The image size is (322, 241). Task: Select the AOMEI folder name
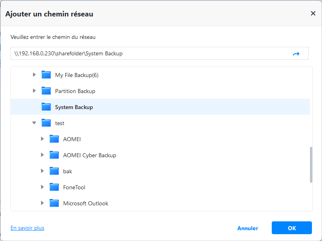point(72,139)
